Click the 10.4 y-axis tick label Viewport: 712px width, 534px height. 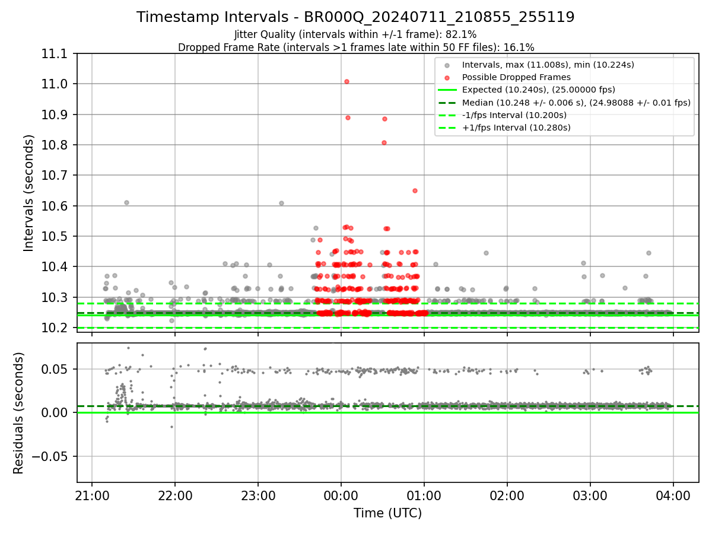pos(55,267)
